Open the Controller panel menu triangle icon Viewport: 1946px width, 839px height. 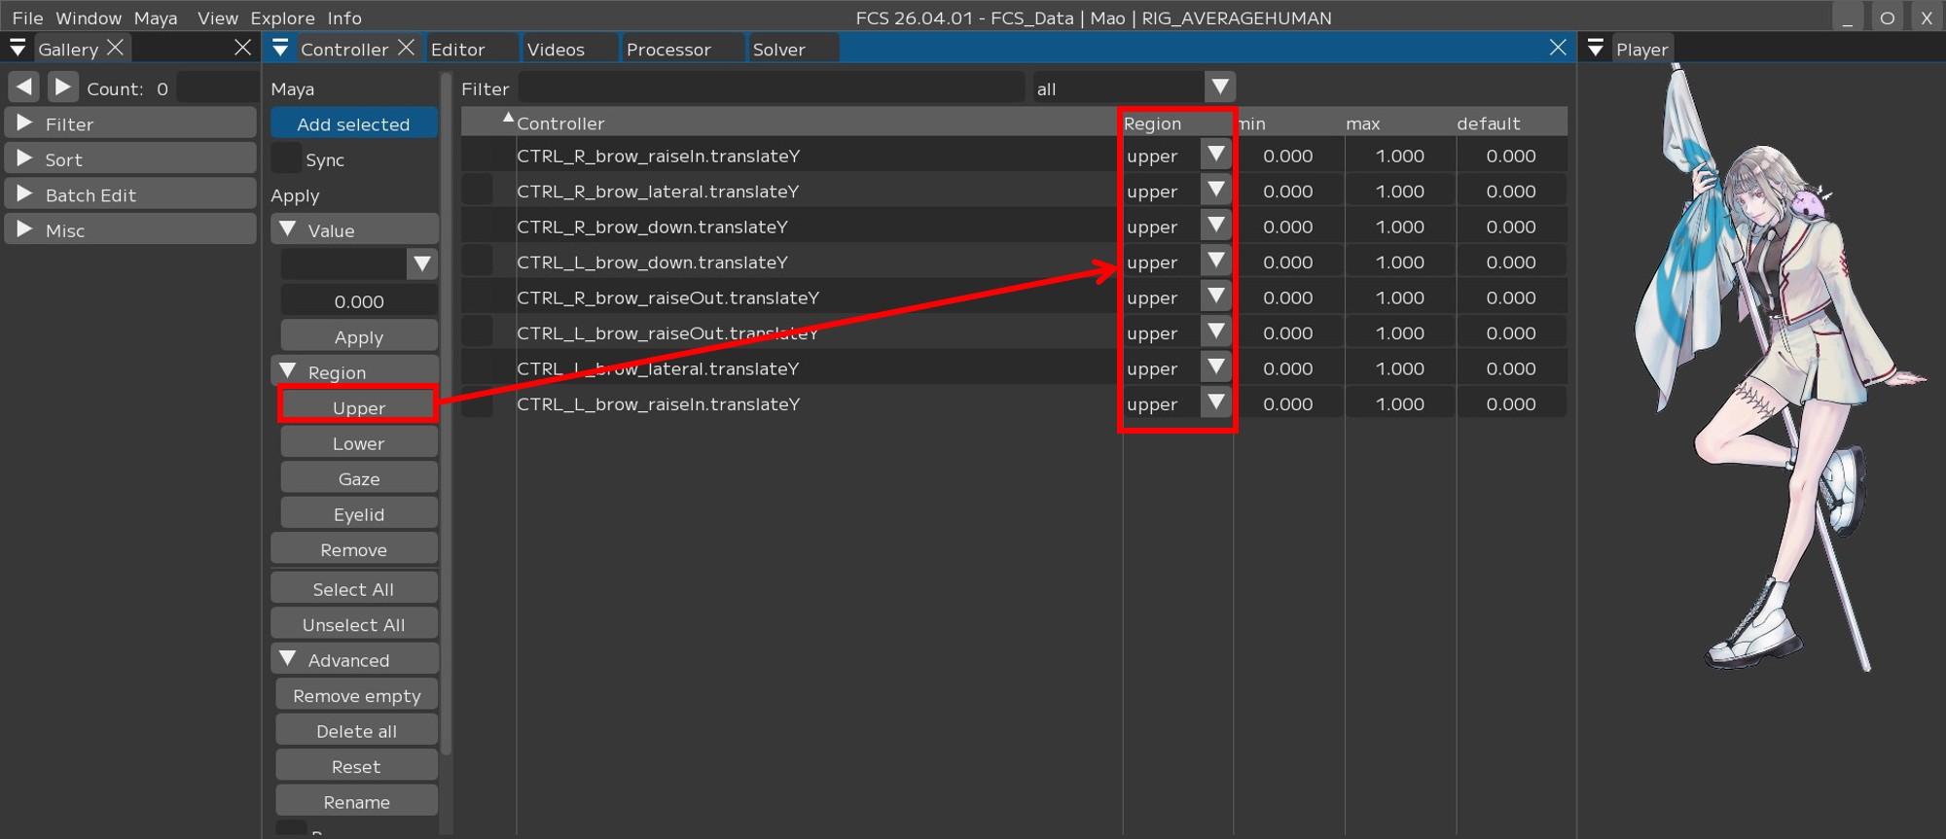click(x=280, y=49)
